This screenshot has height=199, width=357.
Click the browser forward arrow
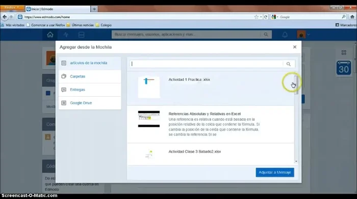pos(11,17)
